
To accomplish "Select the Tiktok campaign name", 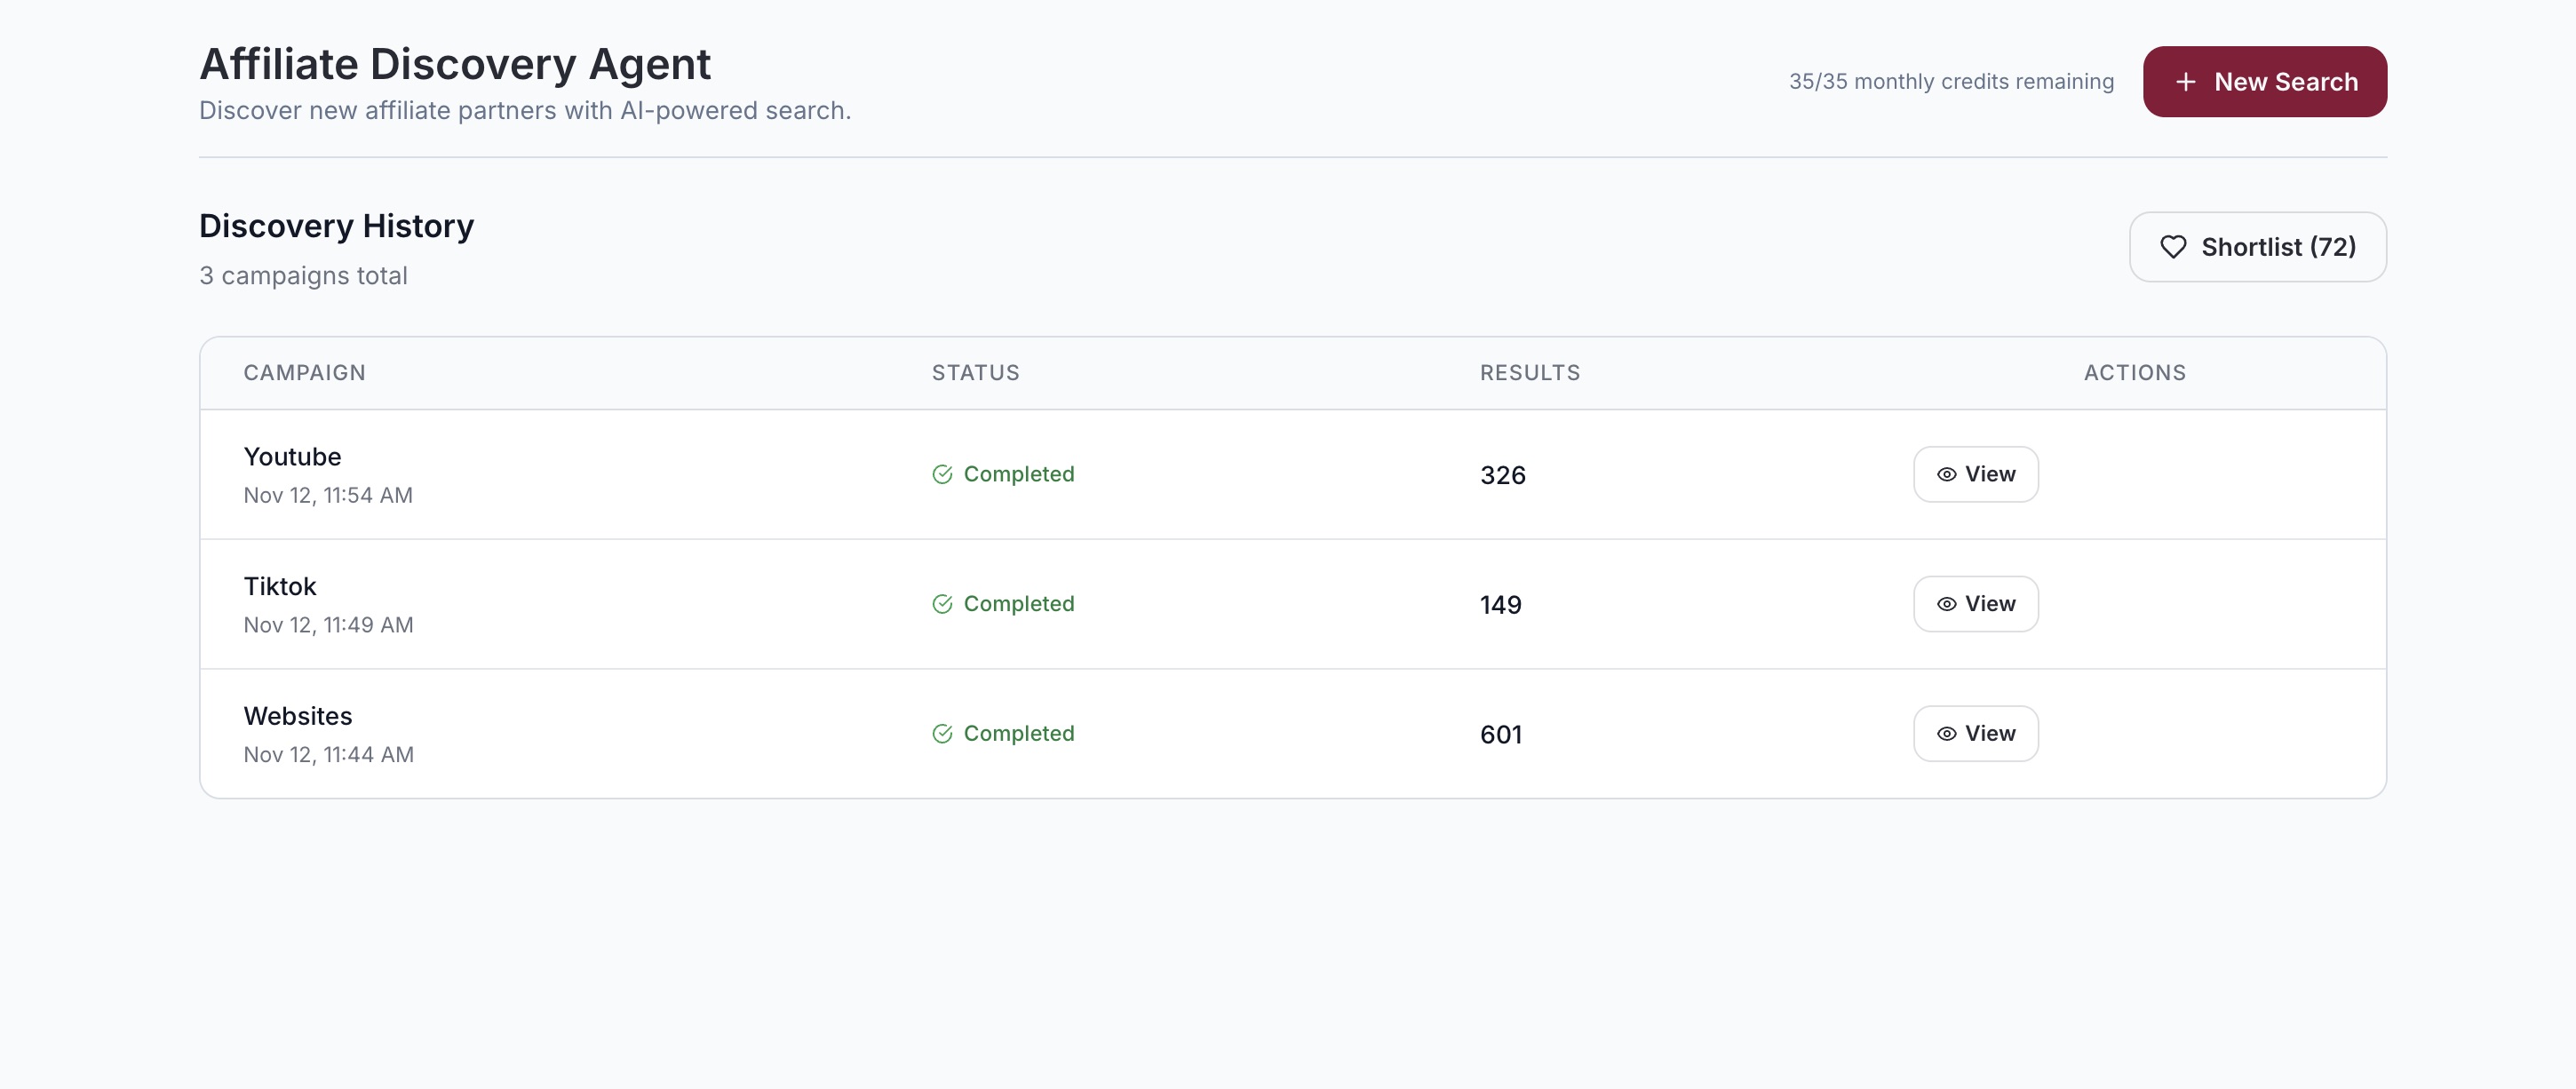I will [280, 587].
